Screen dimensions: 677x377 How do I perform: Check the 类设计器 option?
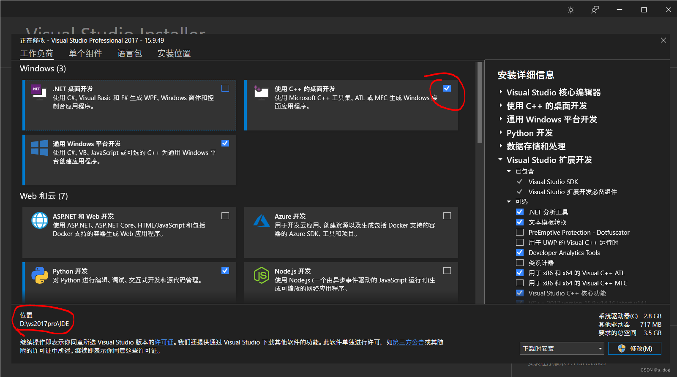point(520,263)
